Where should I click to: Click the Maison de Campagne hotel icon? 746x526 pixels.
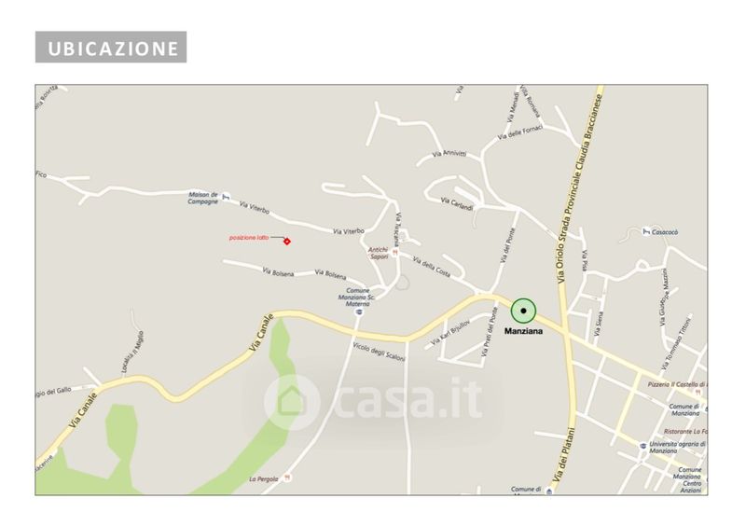pyautogui.click(x=227, y=197)
